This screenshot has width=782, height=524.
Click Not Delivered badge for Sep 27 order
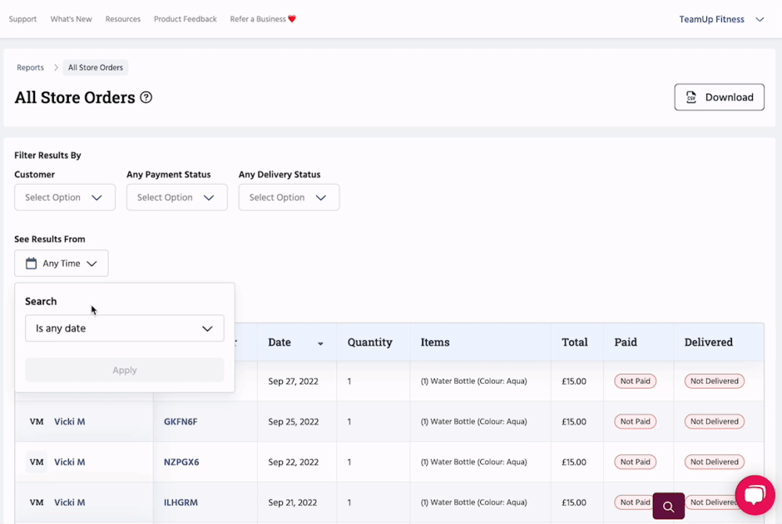714,382
